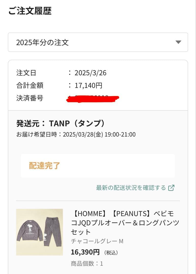This screenshot has width=196, height=274.
Task: Click the （税込） tax-included note
Action: pos(111,253)
